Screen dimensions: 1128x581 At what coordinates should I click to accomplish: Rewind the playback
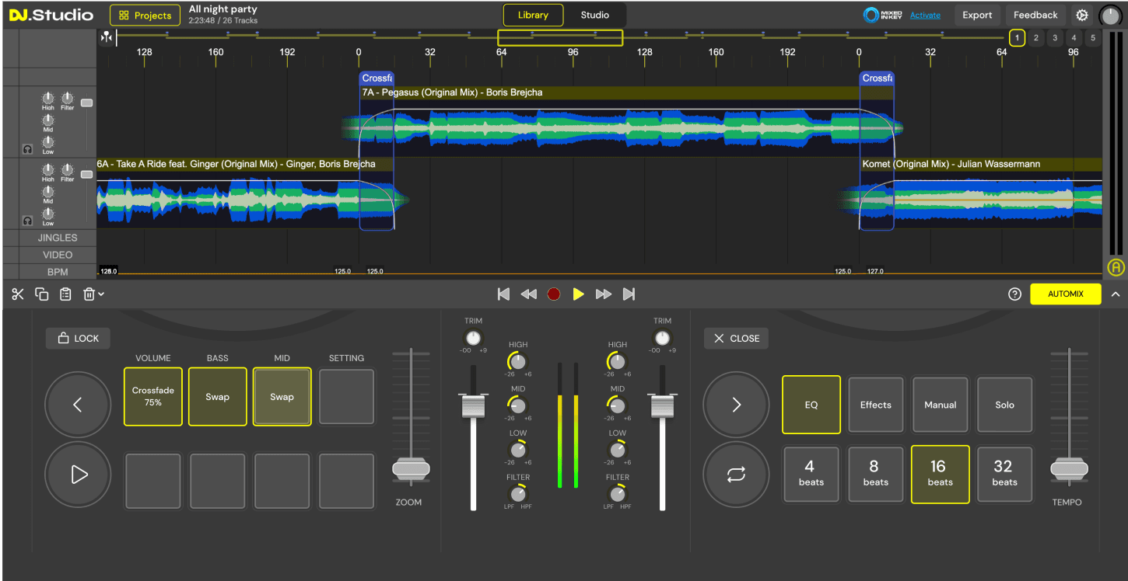click(528, 294)
